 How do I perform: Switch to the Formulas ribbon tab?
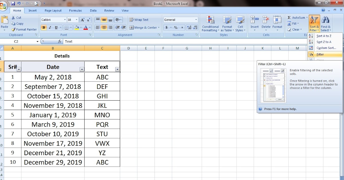[75, 10]
